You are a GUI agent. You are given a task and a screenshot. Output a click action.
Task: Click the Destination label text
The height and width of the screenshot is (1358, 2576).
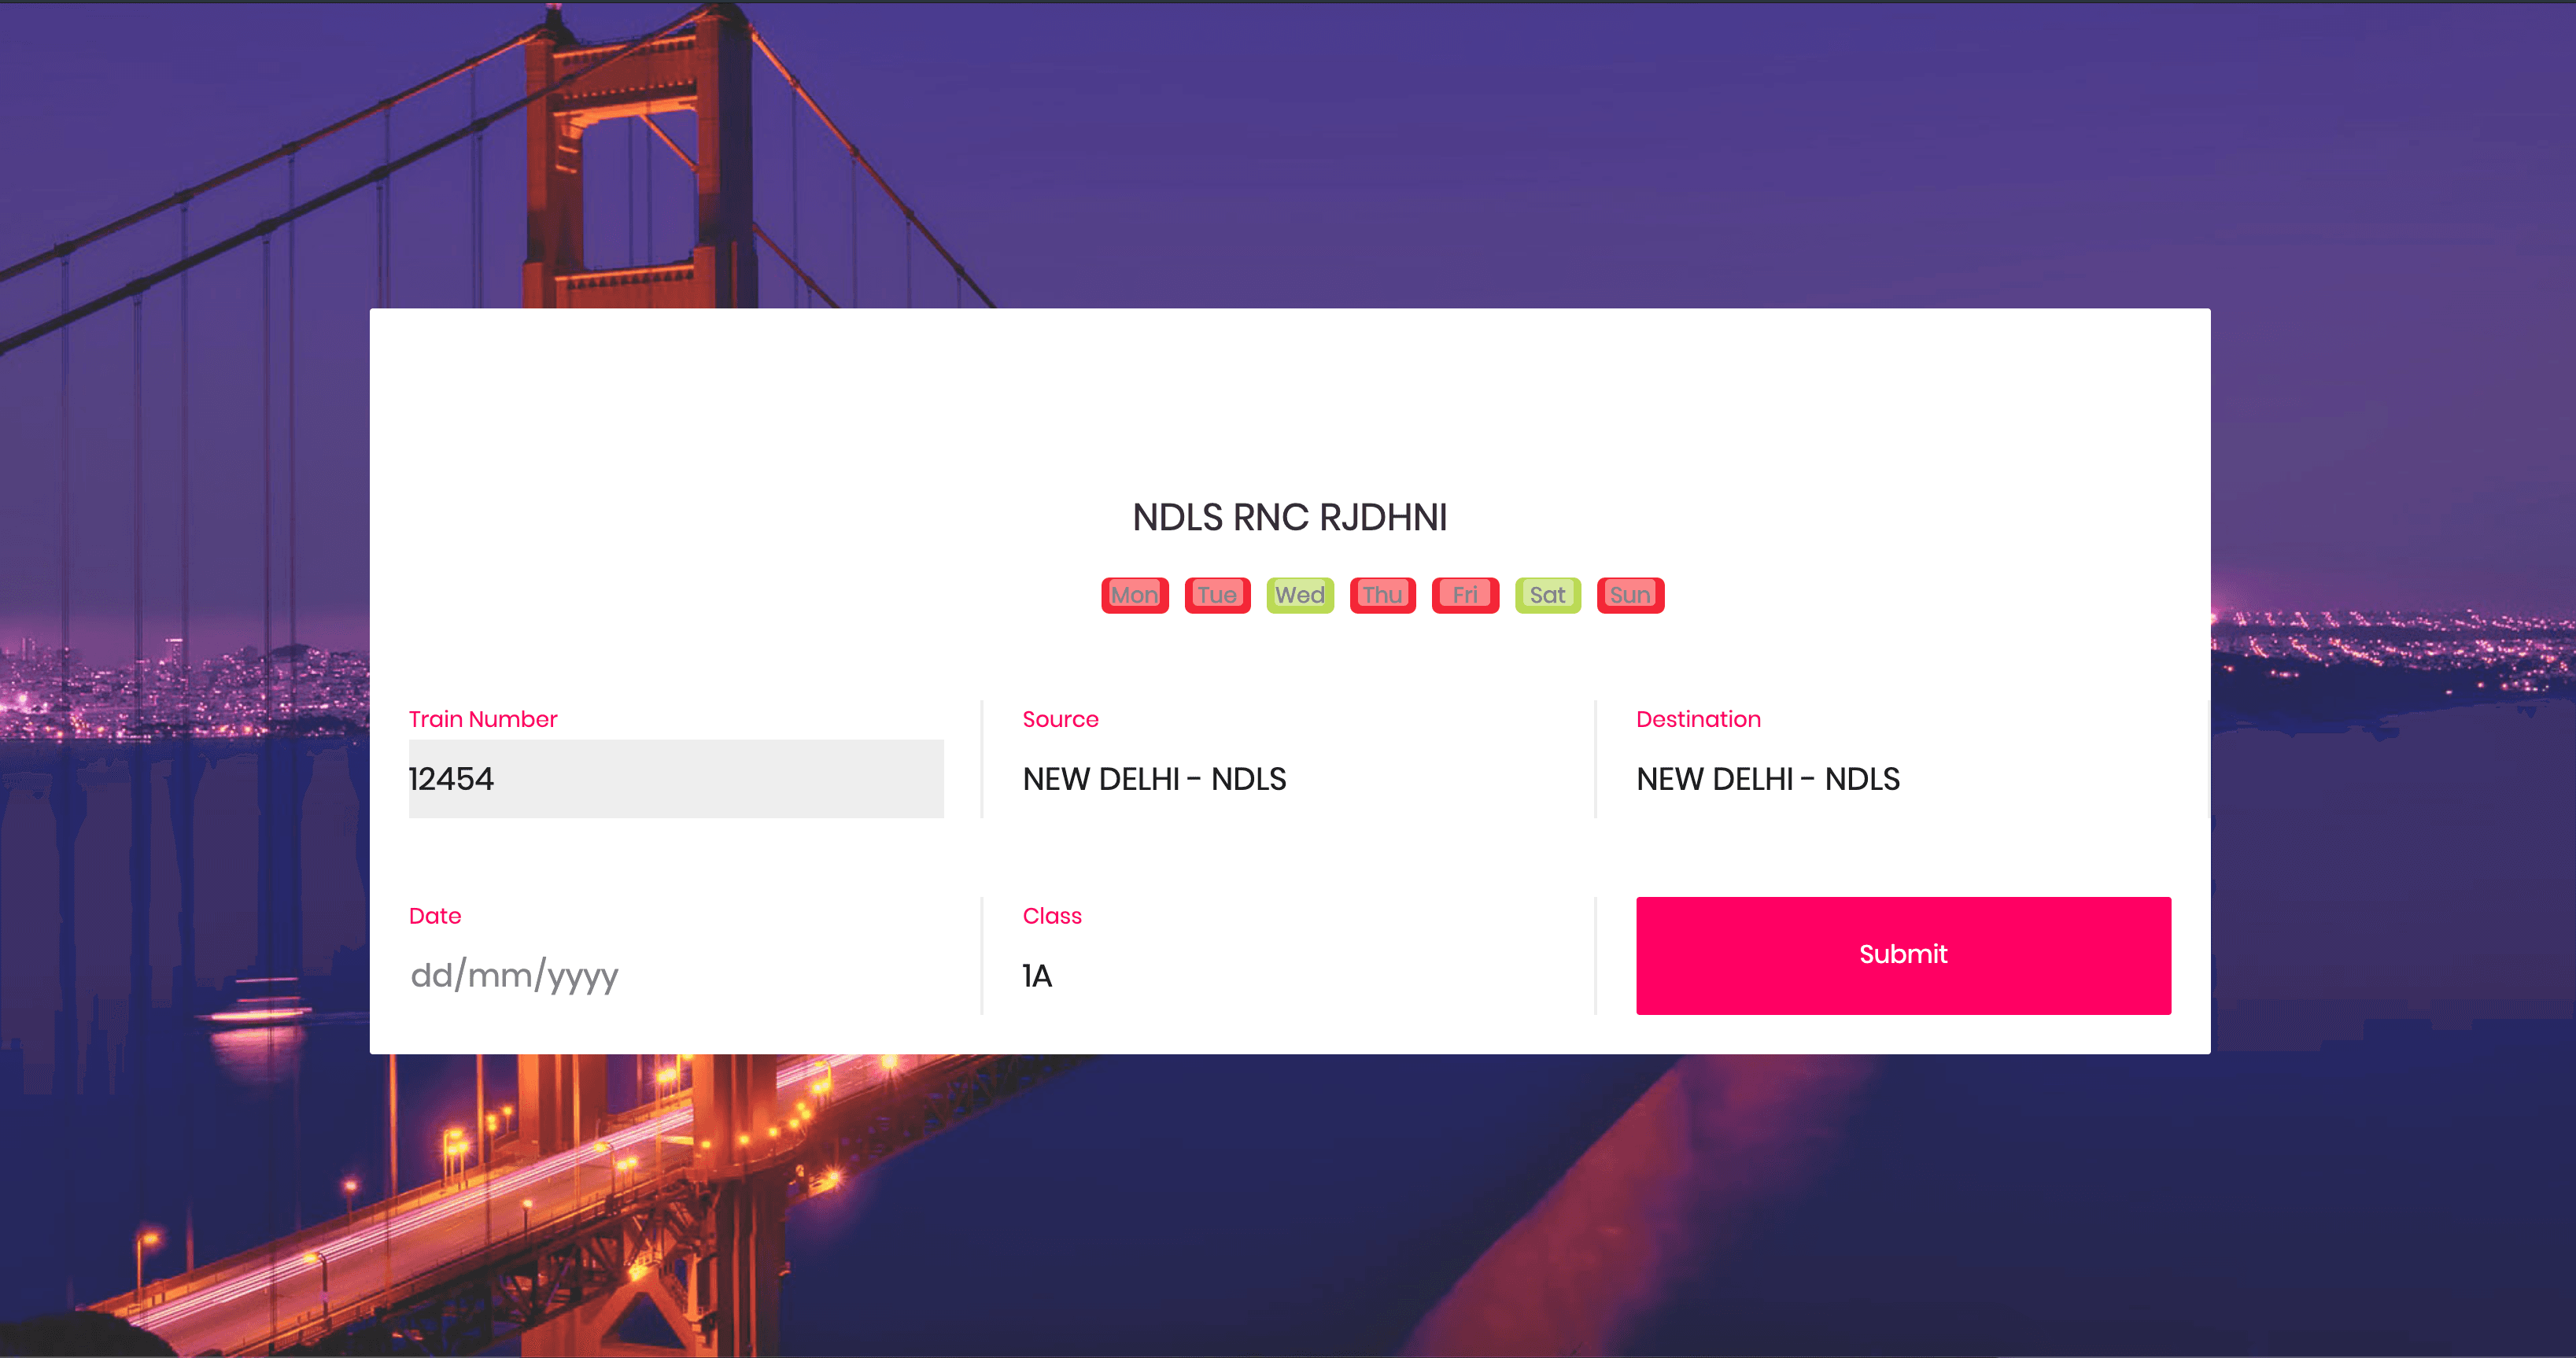pos(1697,719)
